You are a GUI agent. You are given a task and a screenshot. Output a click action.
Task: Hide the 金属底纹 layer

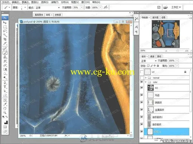(x=142, y=109)
